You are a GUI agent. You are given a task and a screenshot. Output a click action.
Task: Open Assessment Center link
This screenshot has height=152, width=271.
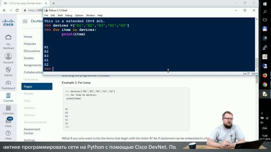[x=32, y=131]
